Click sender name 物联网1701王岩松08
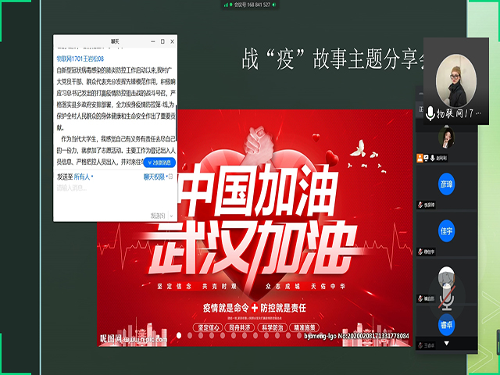Image resolution: width=500 pixels, height=375 pixels. [80, 59]
